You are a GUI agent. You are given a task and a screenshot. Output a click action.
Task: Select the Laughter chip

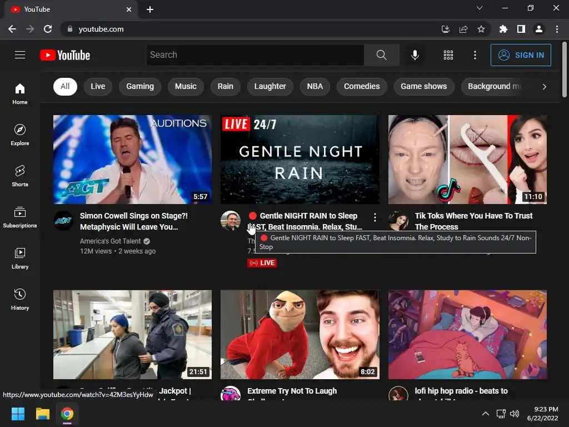point(270,86)
